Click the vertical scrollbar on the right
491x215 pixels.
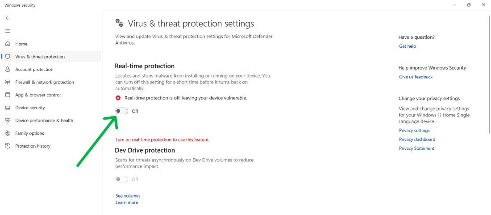coord(489,71)
